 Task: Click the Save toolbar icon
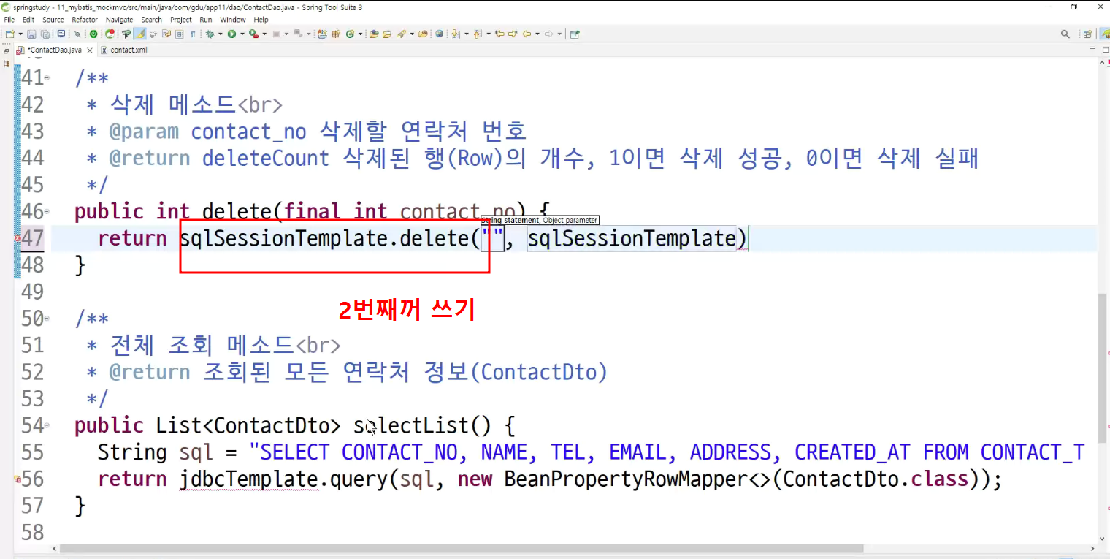31,34
